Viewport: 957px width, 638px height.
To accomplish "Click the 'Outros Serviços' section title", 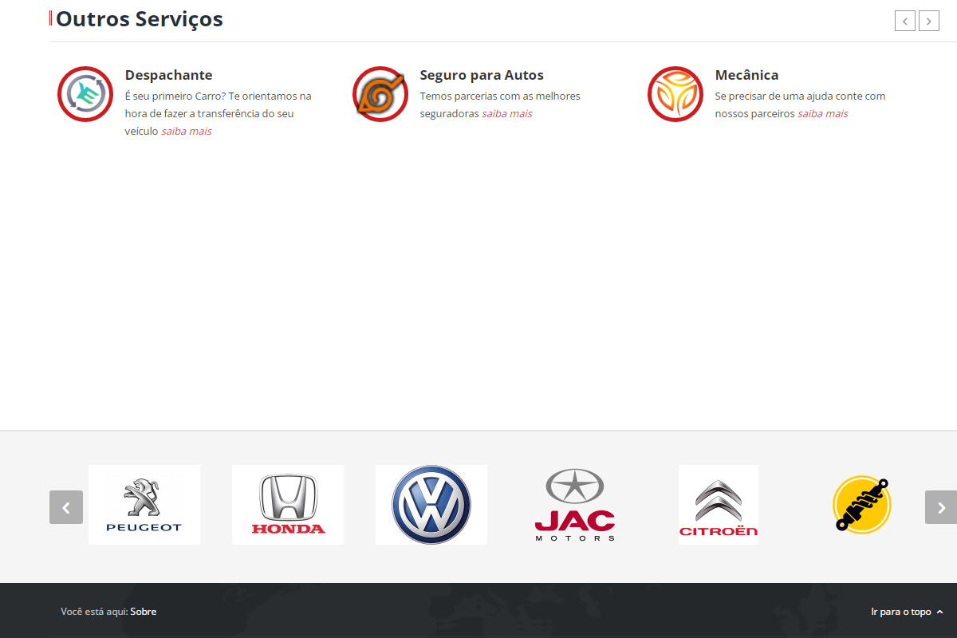I will pos(140,19).
